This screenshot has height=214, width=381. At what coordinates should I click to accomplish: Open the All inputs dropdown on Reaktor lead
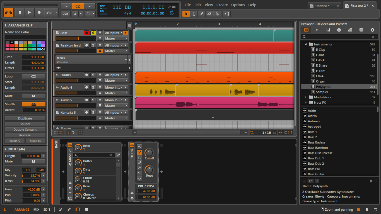tap(114, 45)
